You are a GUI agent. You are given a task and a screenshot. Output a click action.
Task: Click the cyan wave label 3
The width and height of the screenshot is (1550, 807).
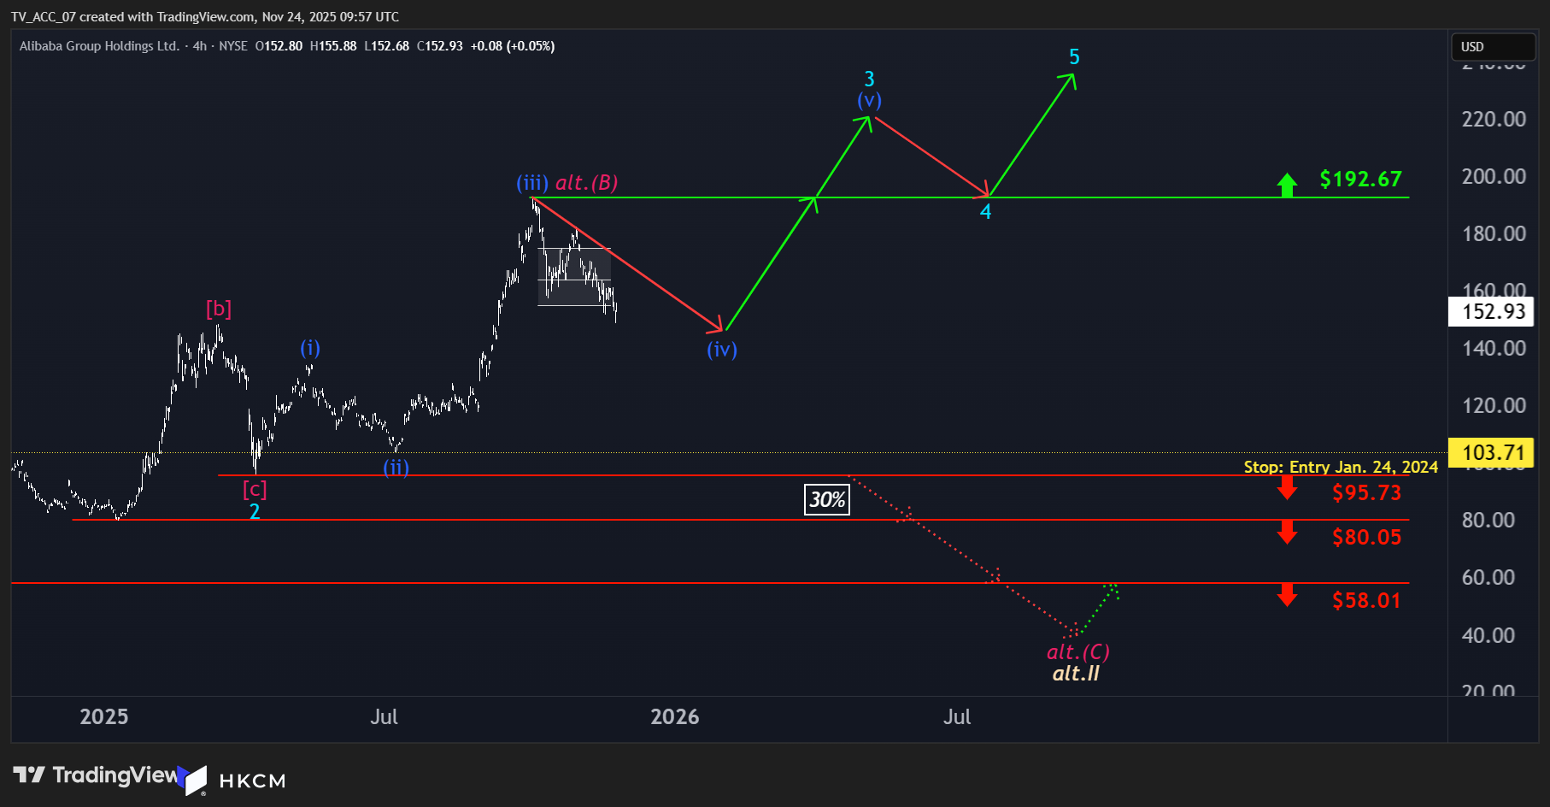(869, 80)
